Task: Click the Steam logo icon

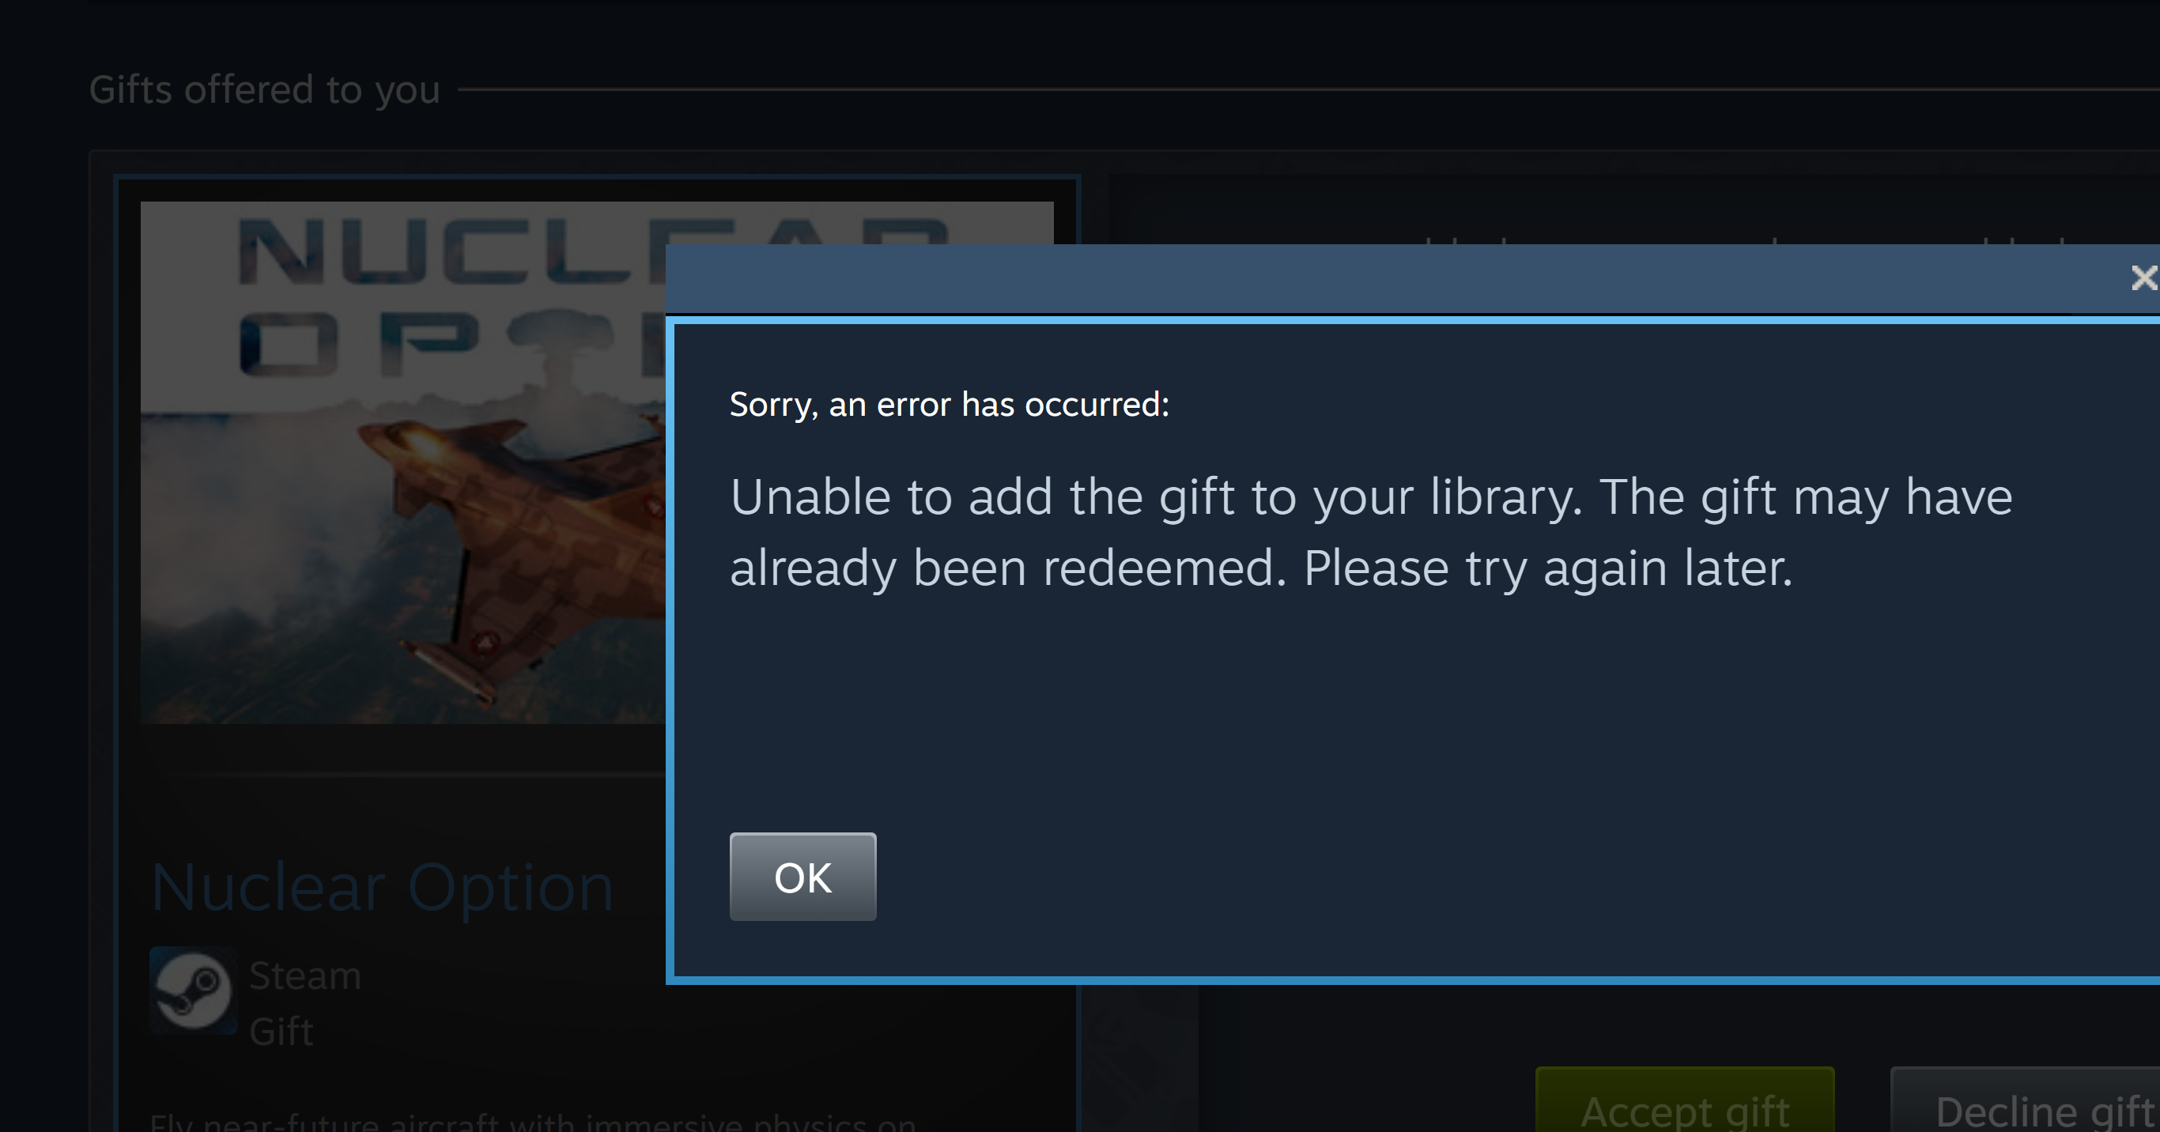Action: [x=193, y=990]
